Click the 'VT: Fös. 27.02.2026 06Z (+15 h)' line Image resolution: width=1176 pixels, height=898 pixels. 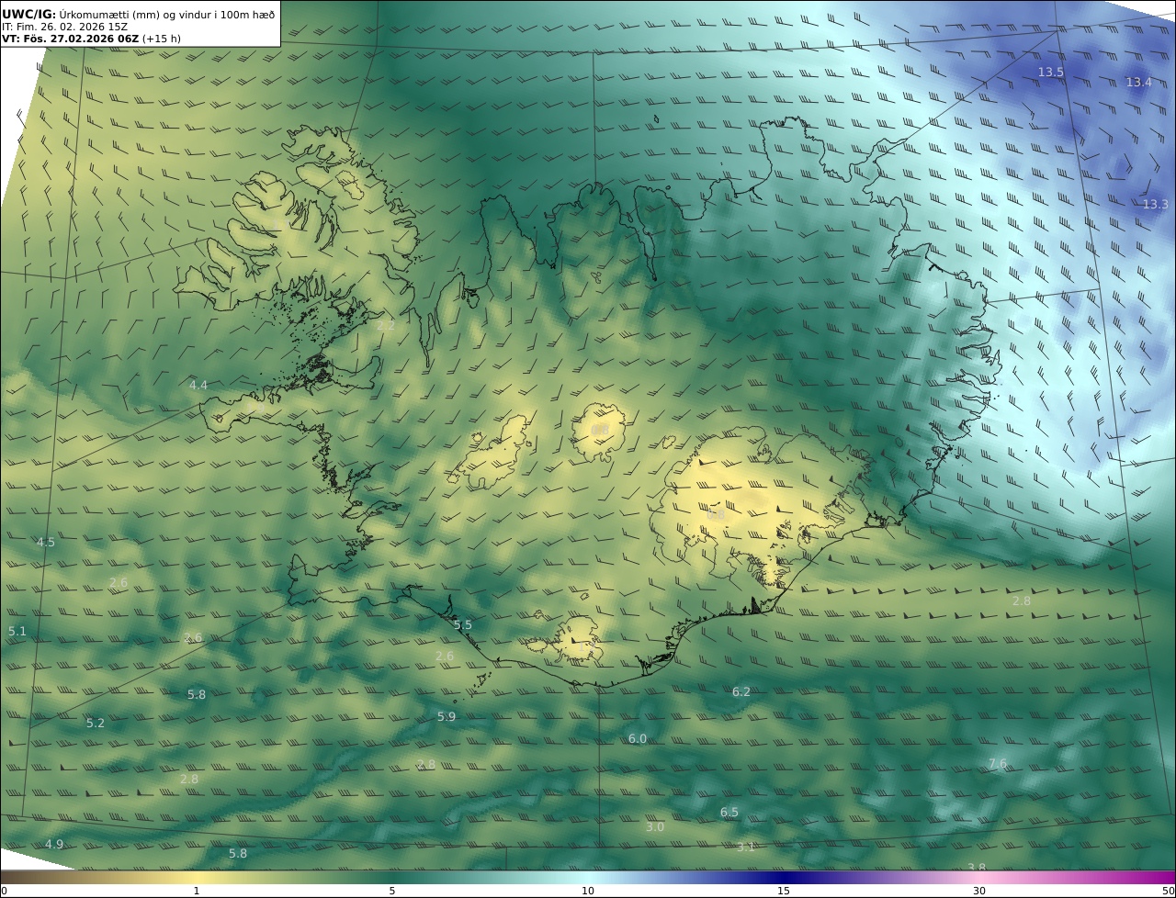[x=91, y=39]
